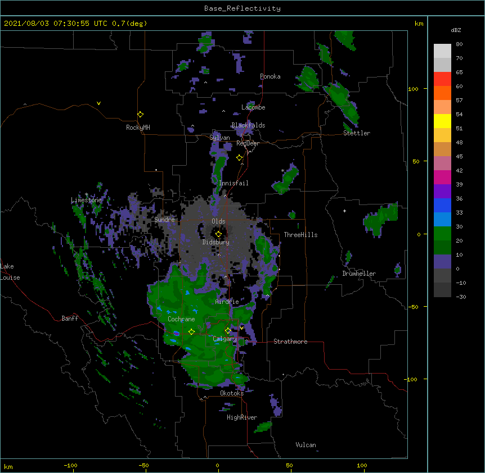Select the Vulcan label

coord(306,445)
